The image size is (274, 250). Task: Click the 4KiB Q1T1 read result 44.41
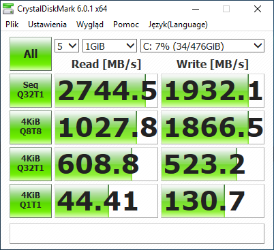(x=106, y=201)
